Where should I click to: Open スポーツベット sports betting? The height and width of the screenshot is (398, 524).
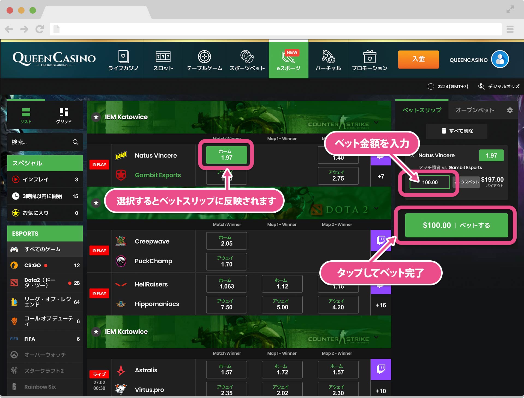pyautogui.click(x=247, y=60)
